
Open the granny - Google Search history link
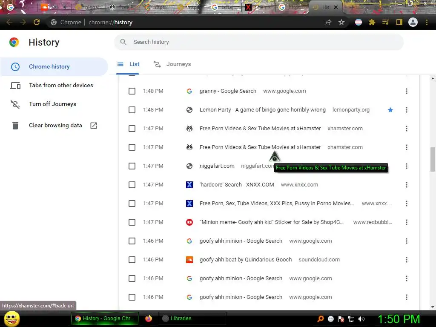[228, 91]
